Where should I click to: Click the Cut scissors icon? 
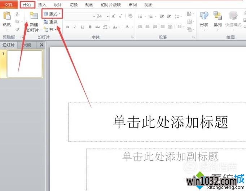17,14
